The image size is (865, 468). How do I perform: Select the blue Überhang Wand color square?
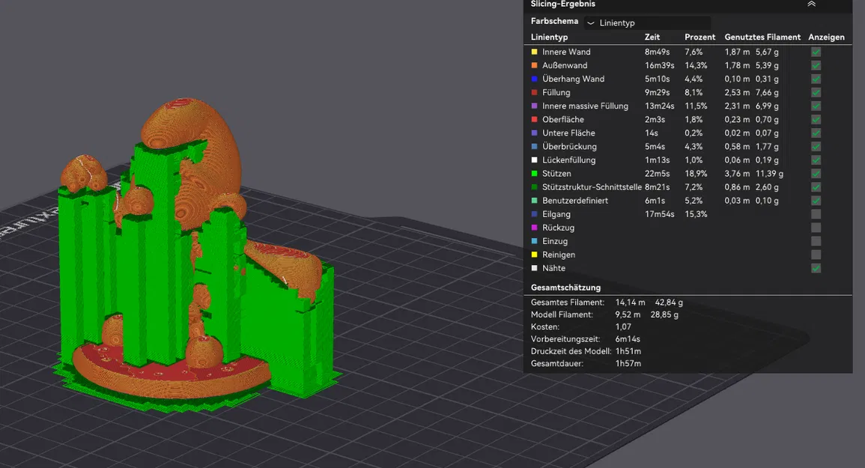[x=534, y=79]
